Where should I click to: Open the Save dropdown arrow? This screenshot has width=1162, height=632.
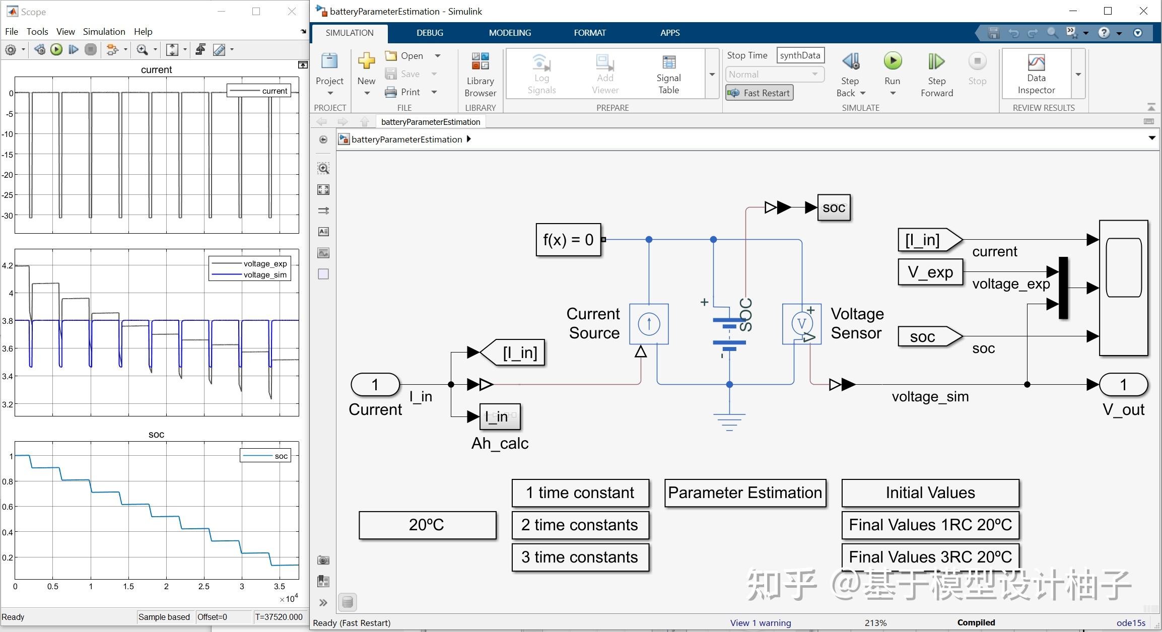[x=433, y=74]
